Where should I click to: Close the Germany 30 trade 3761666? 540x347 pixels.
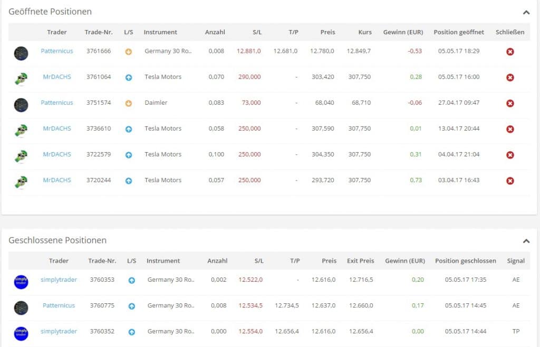pos(510,52)
